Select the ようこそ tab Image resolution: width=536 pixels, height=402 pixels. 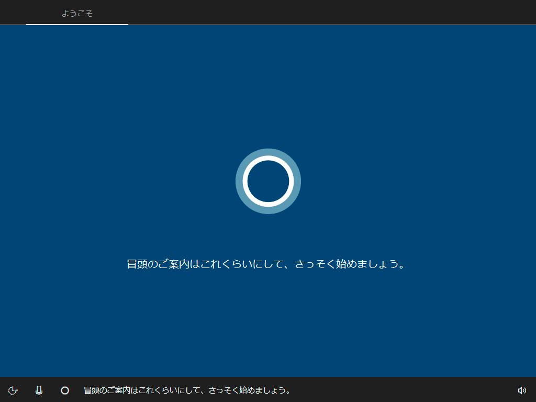[x=77, y=13]
